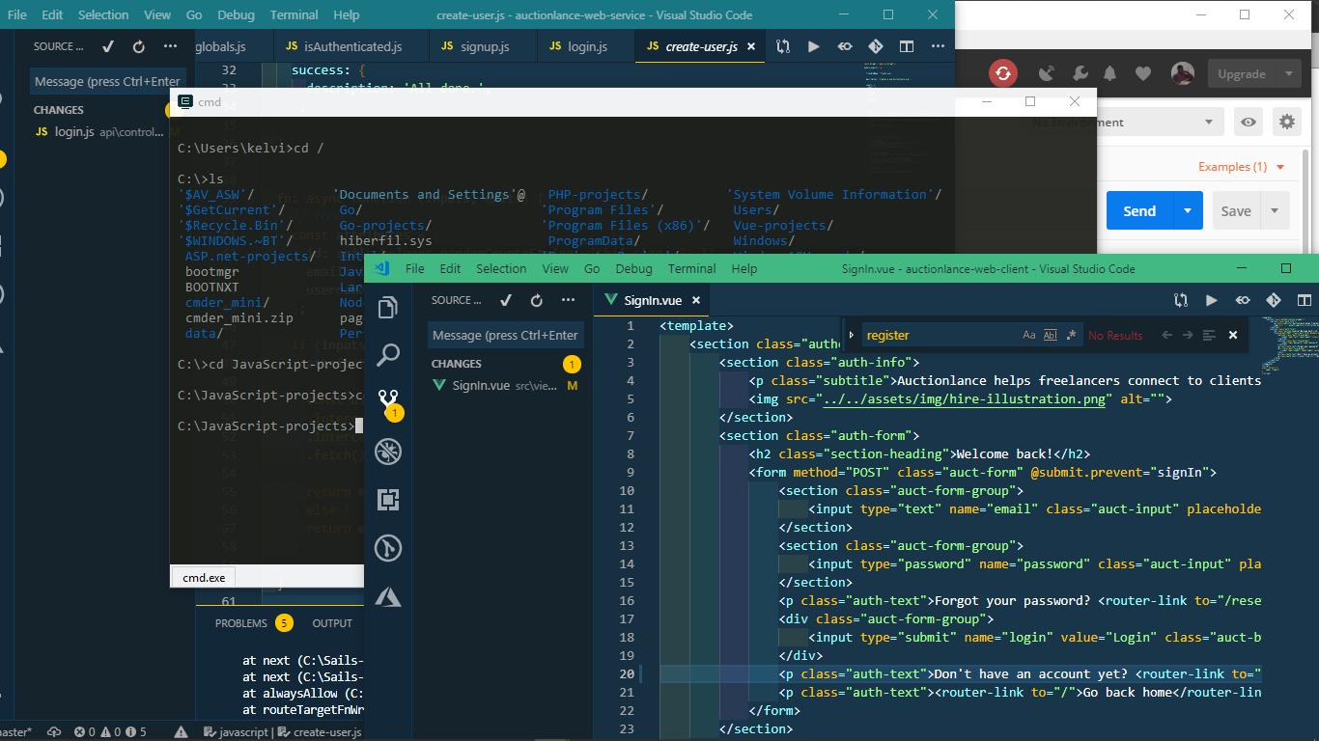Commit changes with checkmark in web-client Source Control
Image resolution: width=1319 pixels, height=741 pixels.
pos(506,300)
